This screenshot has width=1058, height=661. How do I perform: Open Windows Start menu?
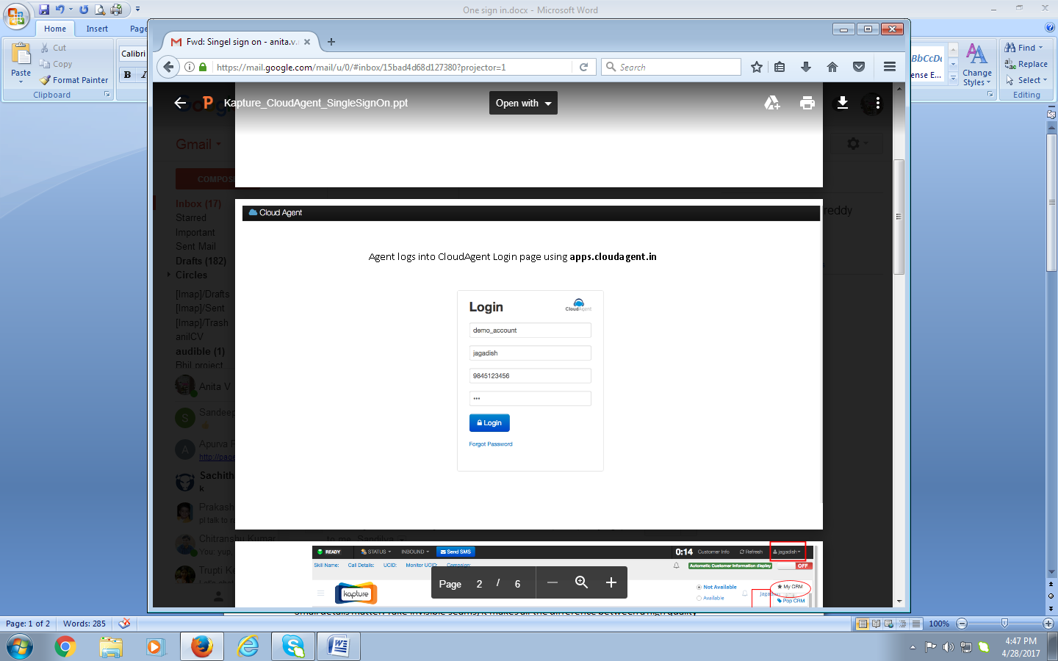[20, 647]
